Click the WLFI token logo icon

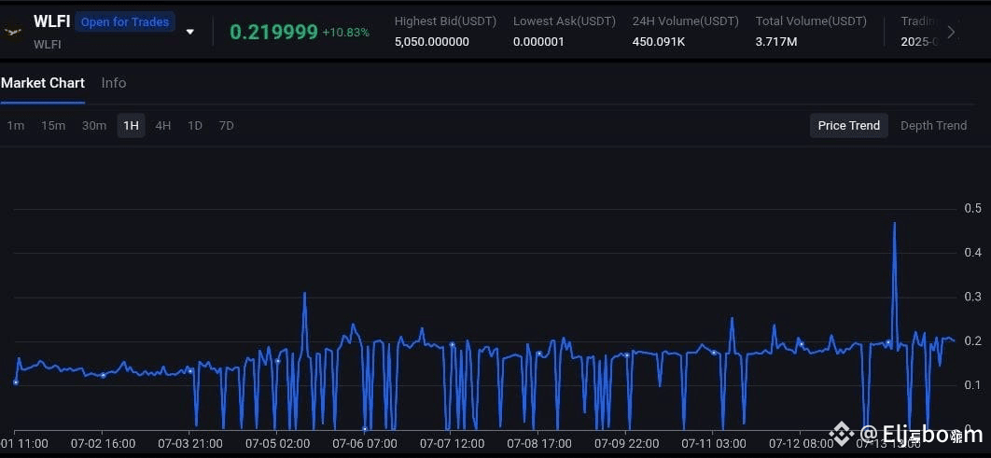13,32
